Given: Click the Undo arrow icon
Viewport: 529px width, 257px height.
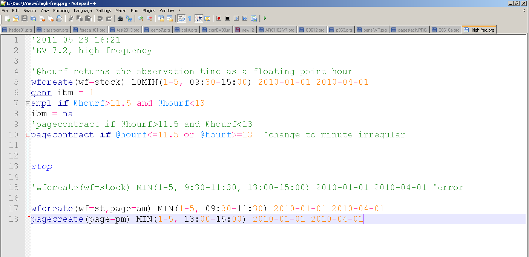Looking at the screenshot, I should (100, 18).
